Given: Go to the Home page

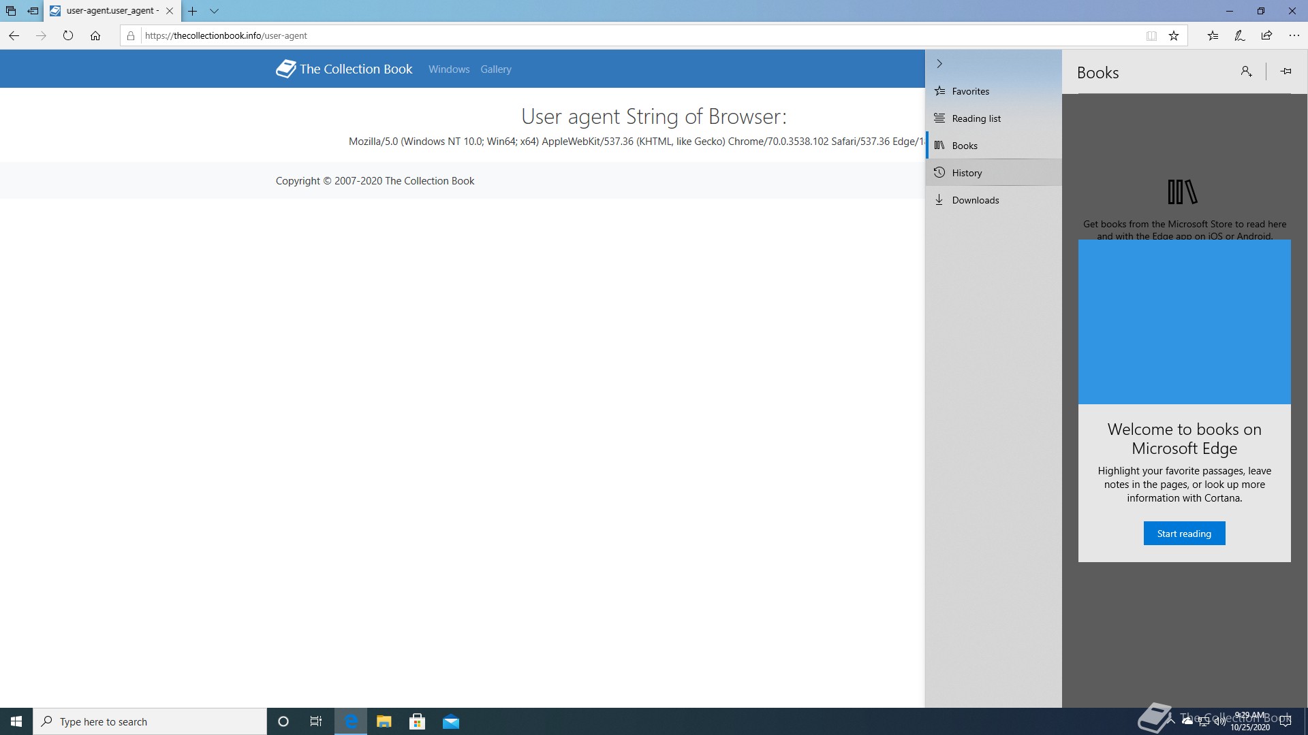Looking at the screenshot, I should coord(95,35).
